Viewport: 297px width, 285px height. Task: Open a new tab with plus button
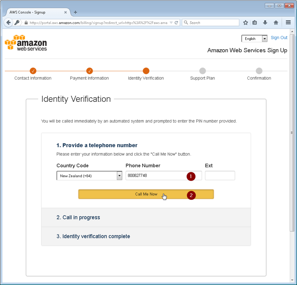[75, 12]
